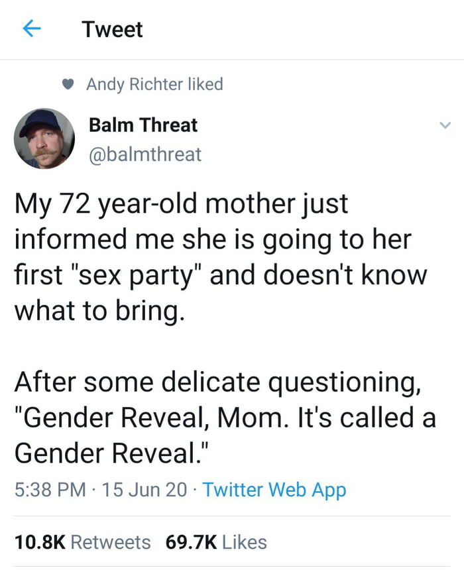The width and height of the screenshot is (464, 570).
Task: Click the 5:38 PM timestamp
Action: [50, 490]
